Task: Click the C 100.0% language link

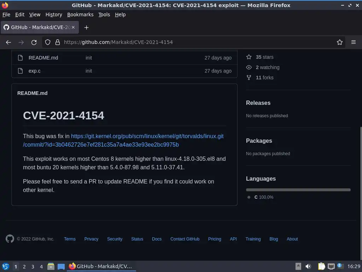Action: coord(264,197)
